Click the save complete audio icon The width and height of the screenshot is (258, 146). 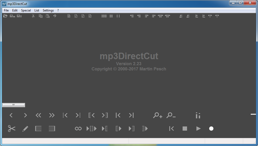pyautogui.click(x=12, y=16)
